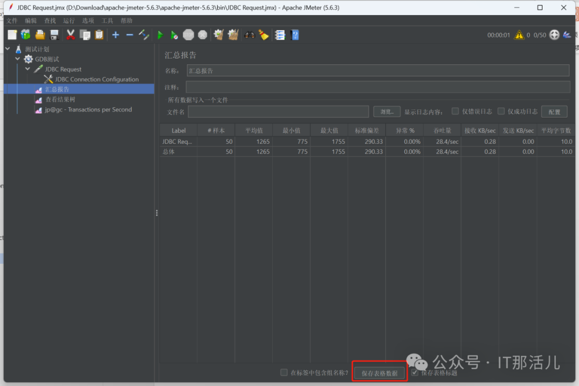
Task: Click the plus Expand All icon
Action: click(x=116, y=35)
